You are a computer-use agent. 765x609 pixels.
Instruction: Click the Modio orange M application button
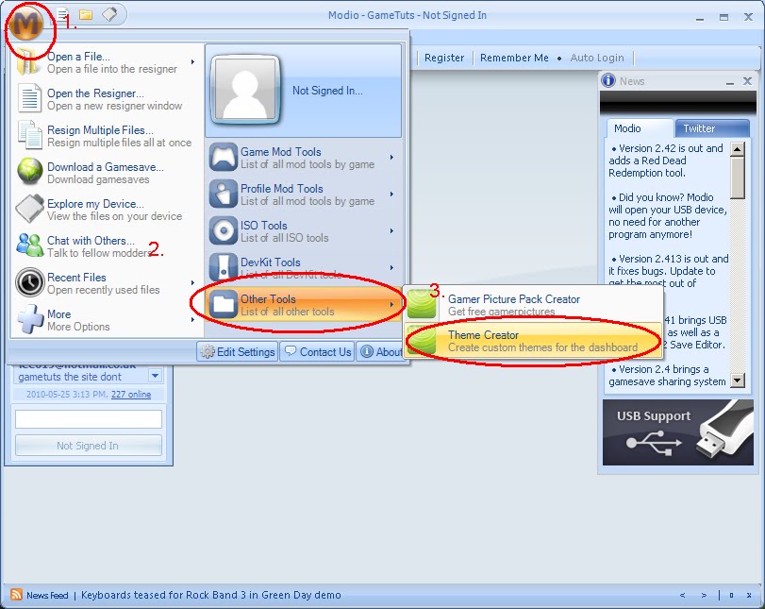25,24
